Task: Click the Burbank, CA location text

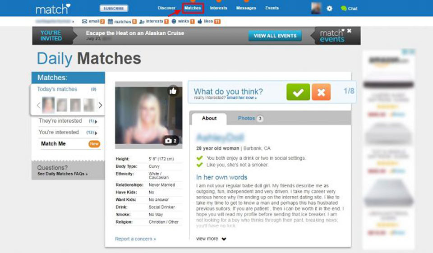Action: pyautogui.click(x=257, y=148)
